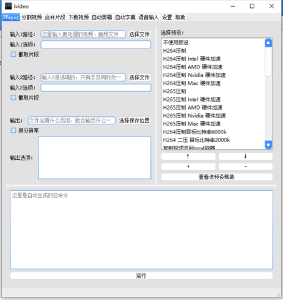Open the 设置 tab
283x300 pixels.
coord(167,17)
